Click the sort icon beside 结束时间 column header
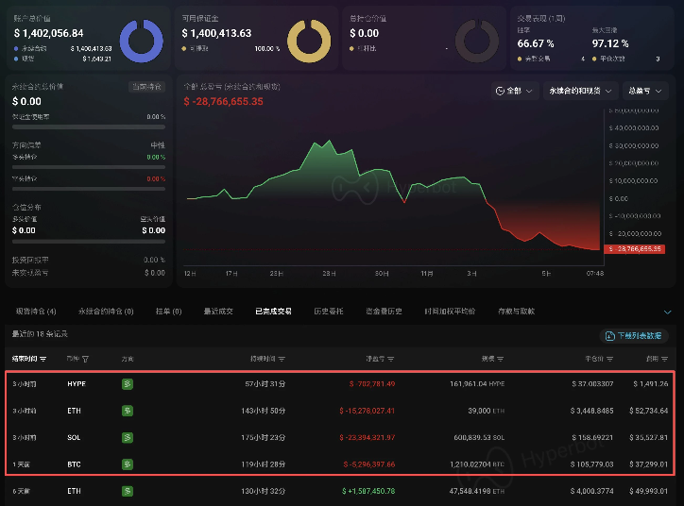Screen dimensions: 684x506 pyautogui.click(x=43, y=360)
